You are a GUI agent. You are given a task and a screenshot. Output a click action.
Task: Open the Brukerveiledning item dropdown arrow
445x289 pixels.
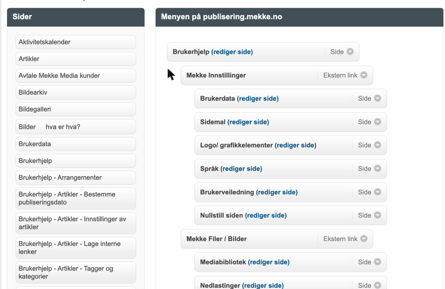click(377, 192)
